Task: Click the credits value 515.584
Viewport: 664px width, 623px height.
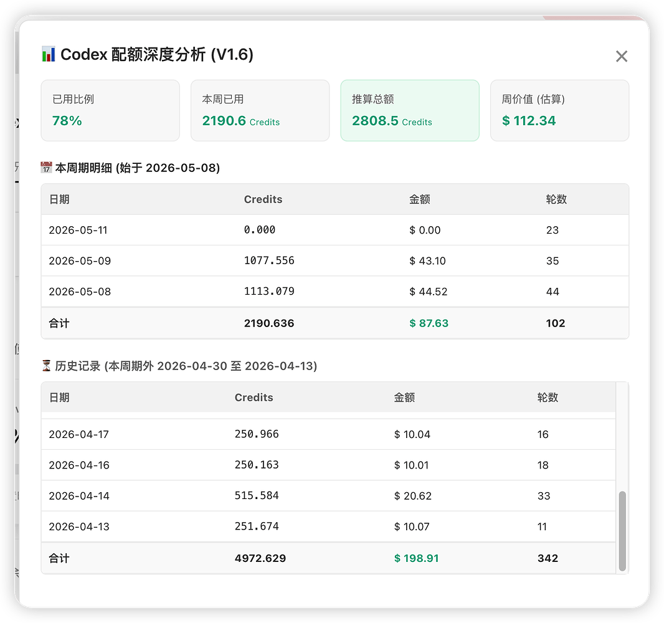Action: click(x=257, y=495)
